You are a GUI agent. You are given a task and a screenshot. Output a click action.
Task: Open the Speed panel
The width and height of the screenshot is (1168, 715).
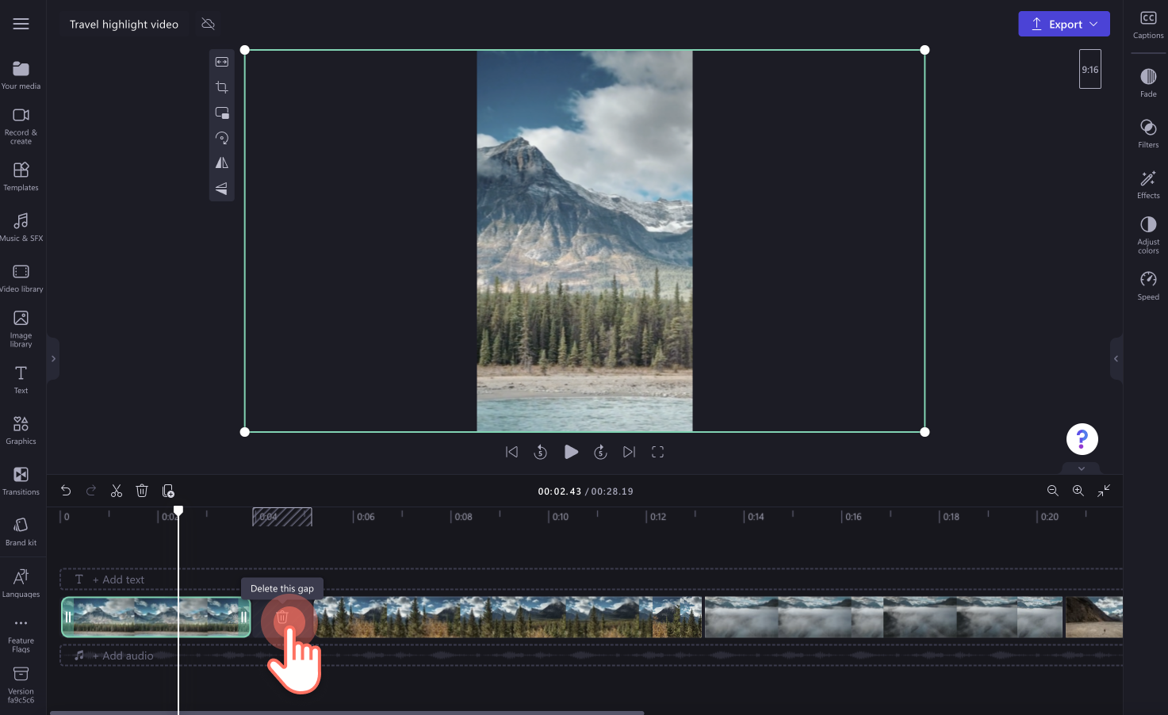coord(1148,285)
